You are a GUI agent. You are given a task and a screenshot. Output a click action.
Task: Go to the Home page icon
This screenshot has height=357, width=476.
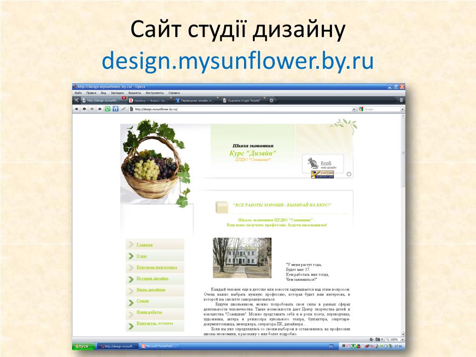tap(115, 109)
